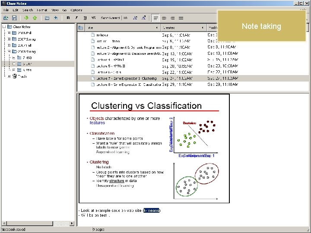
Task: Click folder icon of 2007 Spring
Action: click(14, 39)
